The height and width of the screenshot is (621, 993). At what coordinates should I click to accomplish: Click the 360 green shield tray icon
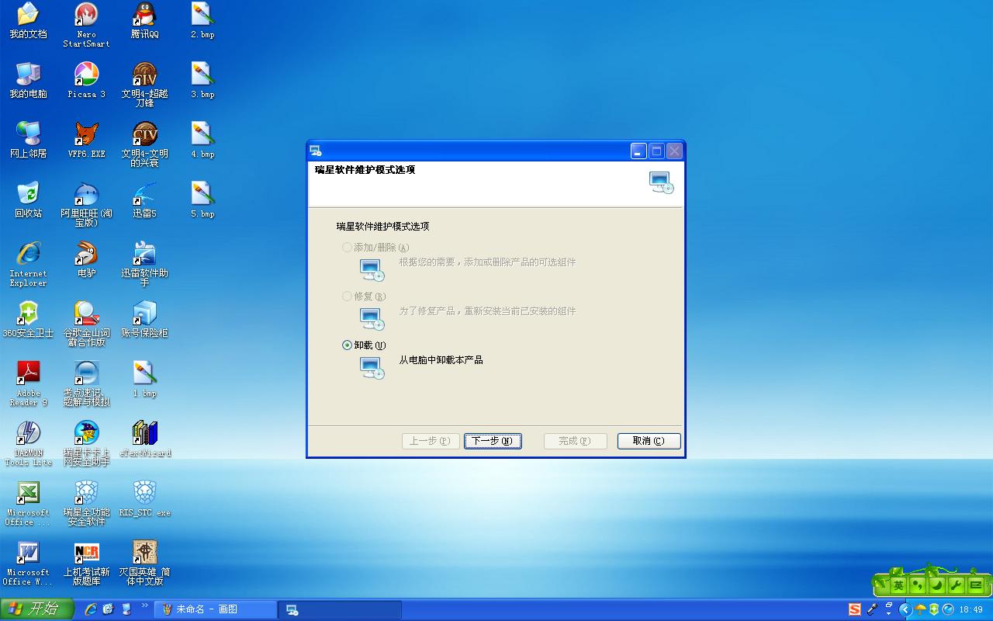tap(934, 609)
